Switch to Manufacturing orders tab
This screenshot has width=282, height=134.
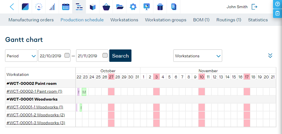(31, 20)
